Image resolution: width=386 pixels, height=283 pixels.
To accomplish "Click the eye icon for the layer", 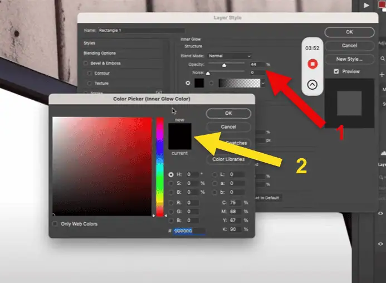I will pyautogui.click(x=382, y=213).
